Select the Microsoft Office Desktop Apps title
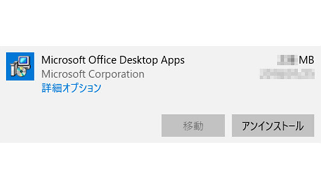The width and height of the screenshot is (328, 189). pos(113,60)
